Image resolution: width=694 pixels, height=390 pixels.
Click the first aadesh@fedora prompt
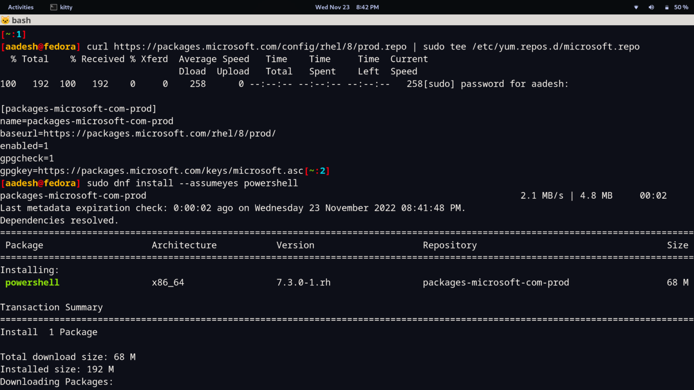(41, 47)
